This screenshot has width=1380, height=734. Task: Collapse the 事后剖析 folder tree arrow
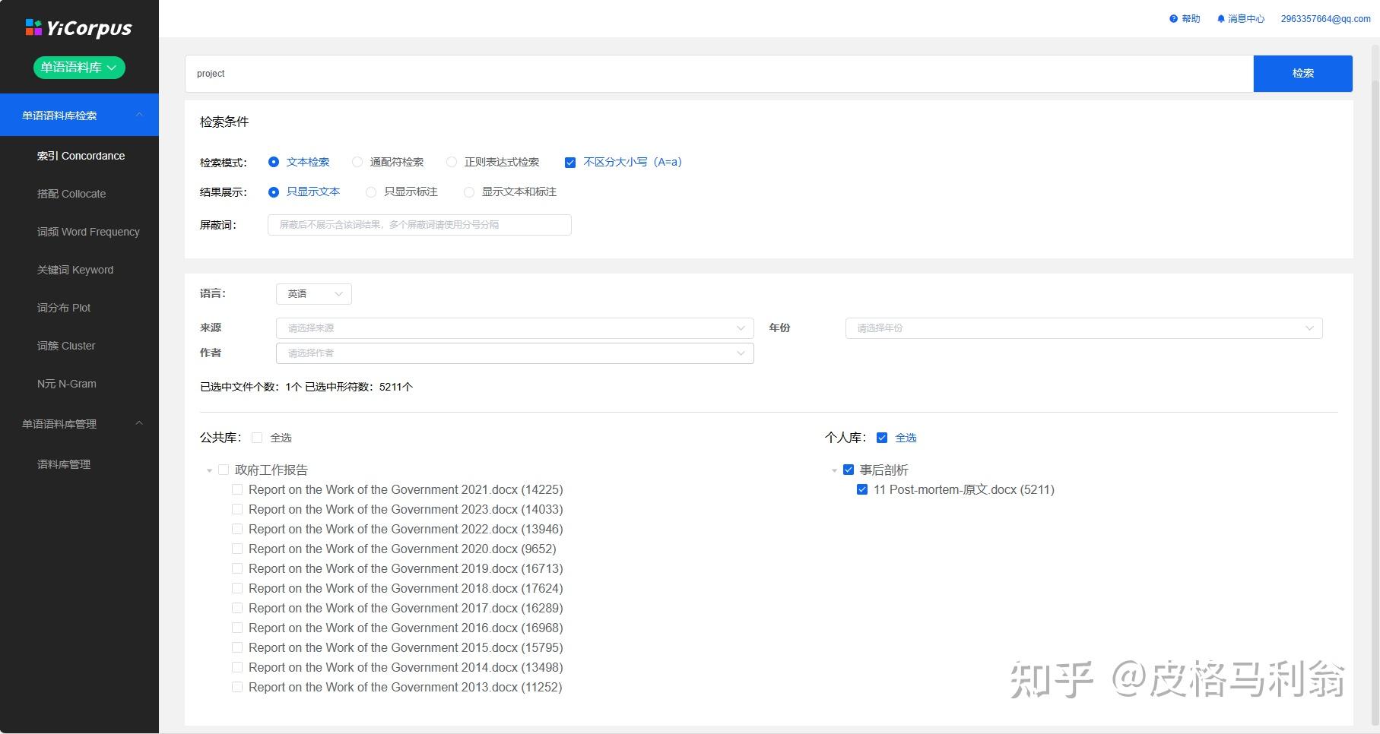[x=834, y=471]
